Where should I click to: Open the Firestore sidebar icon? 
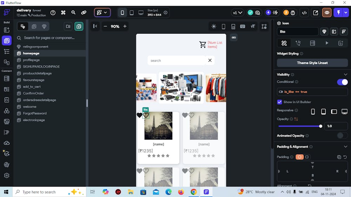pos(7,79)
